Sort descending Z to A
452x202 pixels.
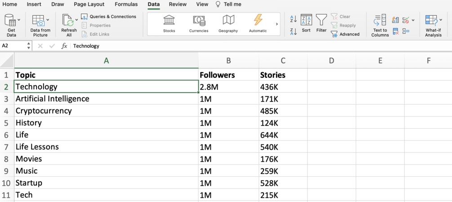293,31
